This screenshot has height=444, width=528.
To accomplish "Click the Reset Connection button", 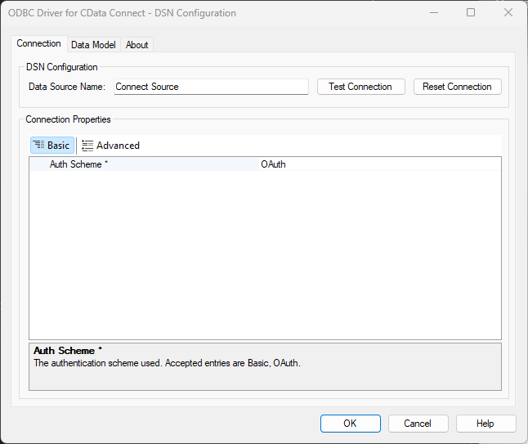I will (x=457, y=87).
